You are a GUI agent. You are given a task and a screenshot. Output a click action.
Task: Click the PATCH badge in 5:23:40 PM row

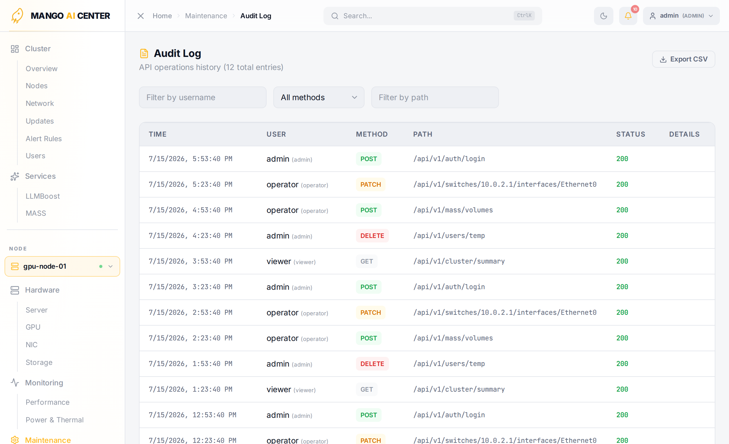pos(370,184)
